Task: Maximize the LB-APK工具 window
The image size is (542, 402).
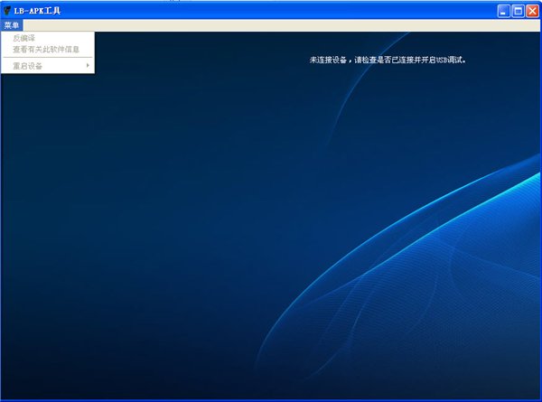Action: click(x=519, y=11)
